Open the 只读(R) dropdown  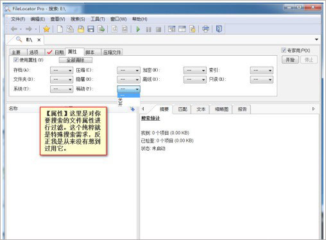click(x=262, y=80)
